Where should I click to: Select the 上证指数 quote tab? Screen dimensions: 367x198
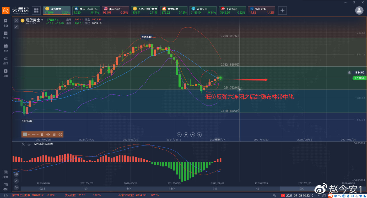coord(232,10)
